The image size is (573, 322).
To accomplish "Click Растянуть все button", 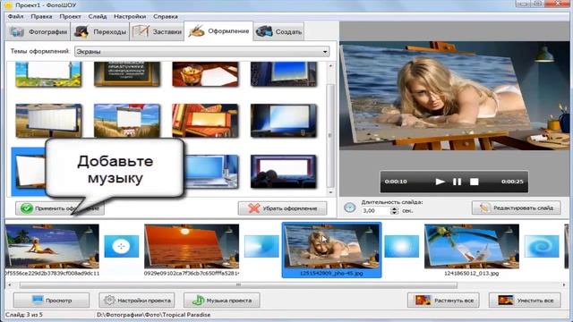I will [x=444, y=301].
